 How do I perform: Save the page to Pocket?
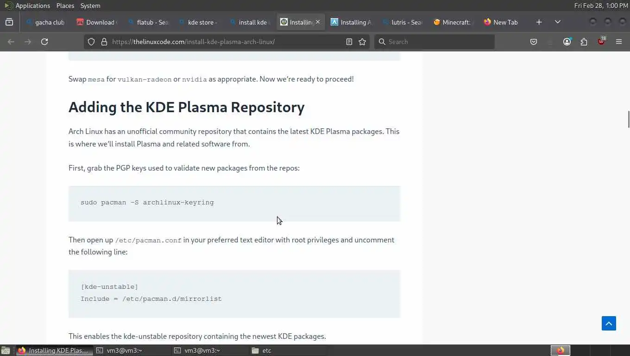pos(534,42)
